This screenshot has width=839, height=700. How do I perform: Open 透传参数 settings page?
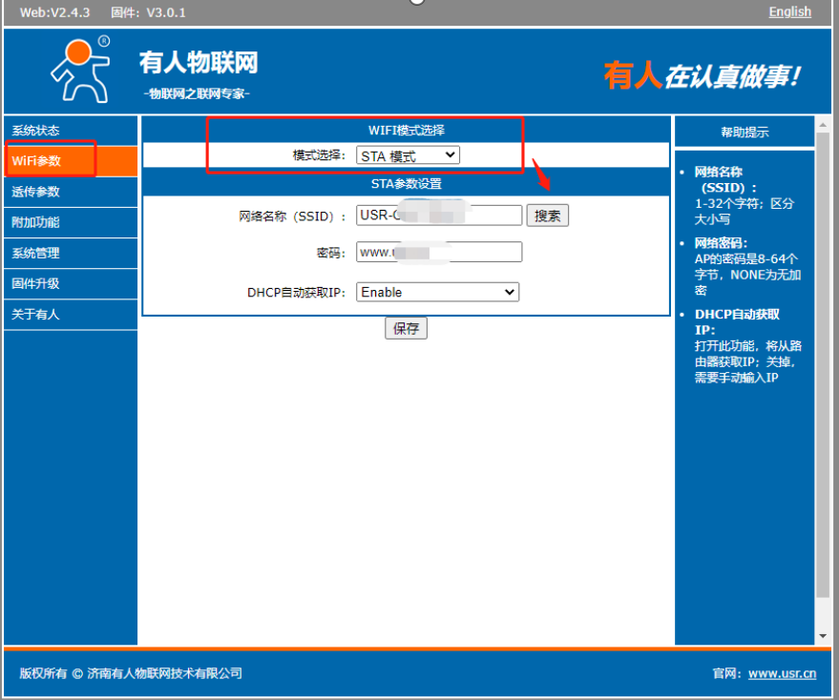[x=36, y=192]
